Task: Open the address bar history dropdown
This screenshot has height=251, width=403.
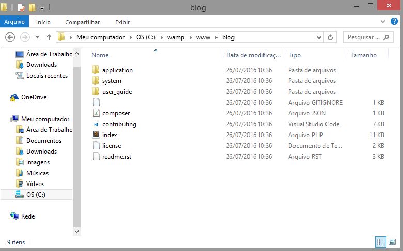Action: tap(319, 37)
